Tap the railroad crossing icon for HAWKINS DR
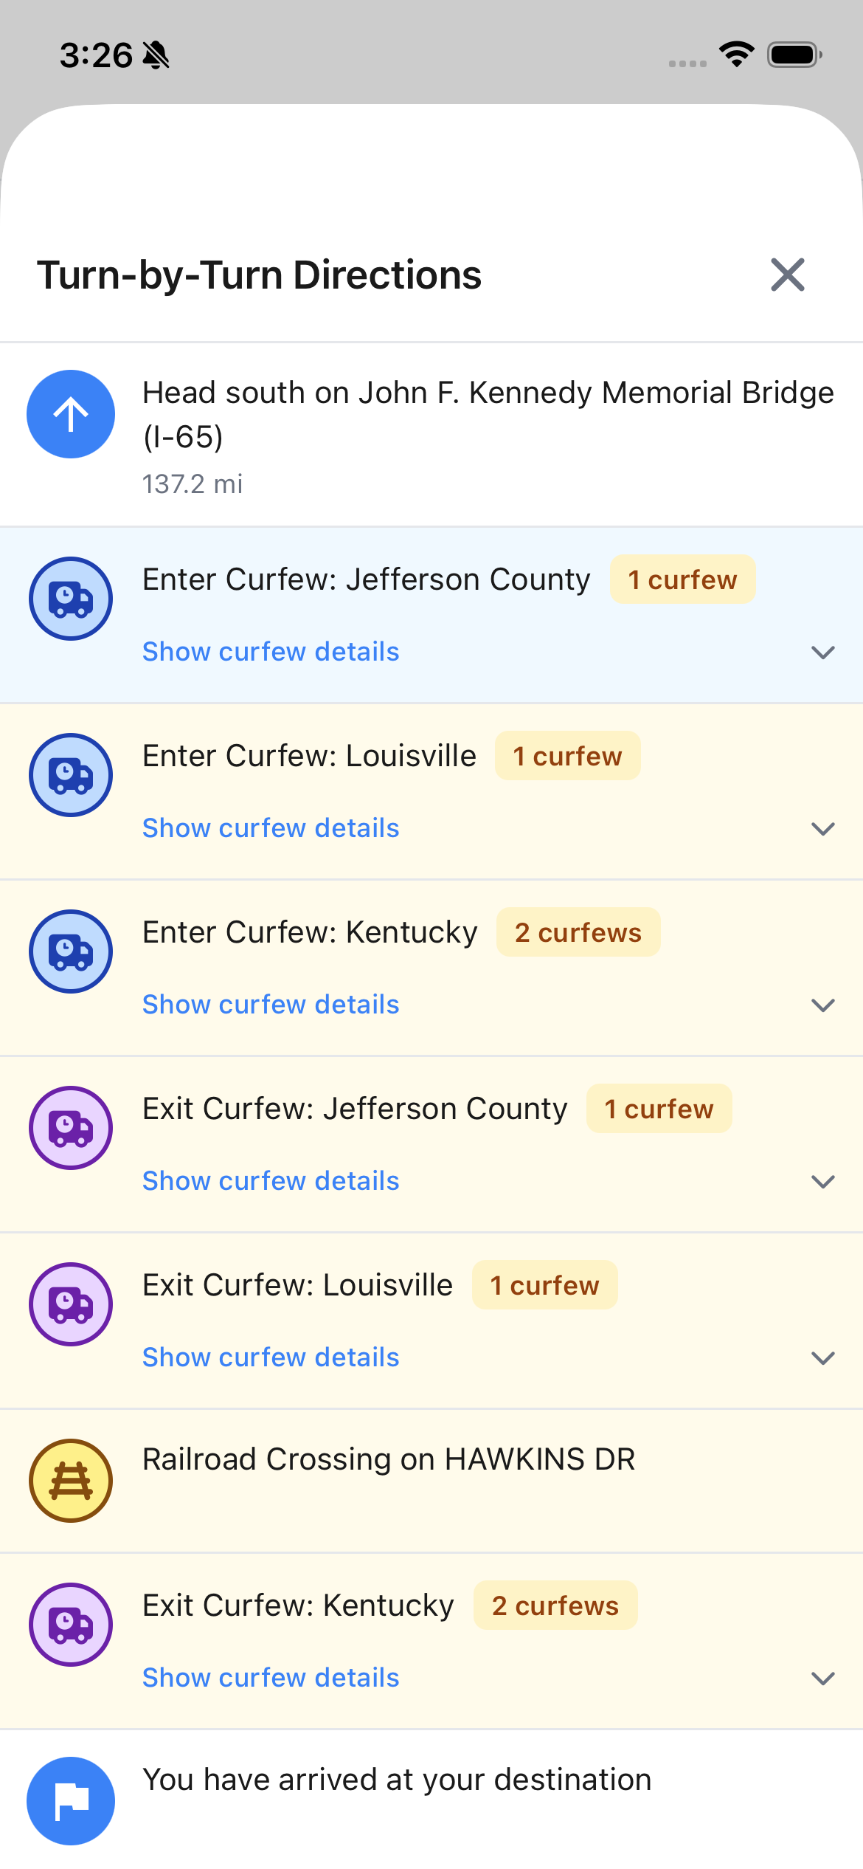 click(71, 1481)
